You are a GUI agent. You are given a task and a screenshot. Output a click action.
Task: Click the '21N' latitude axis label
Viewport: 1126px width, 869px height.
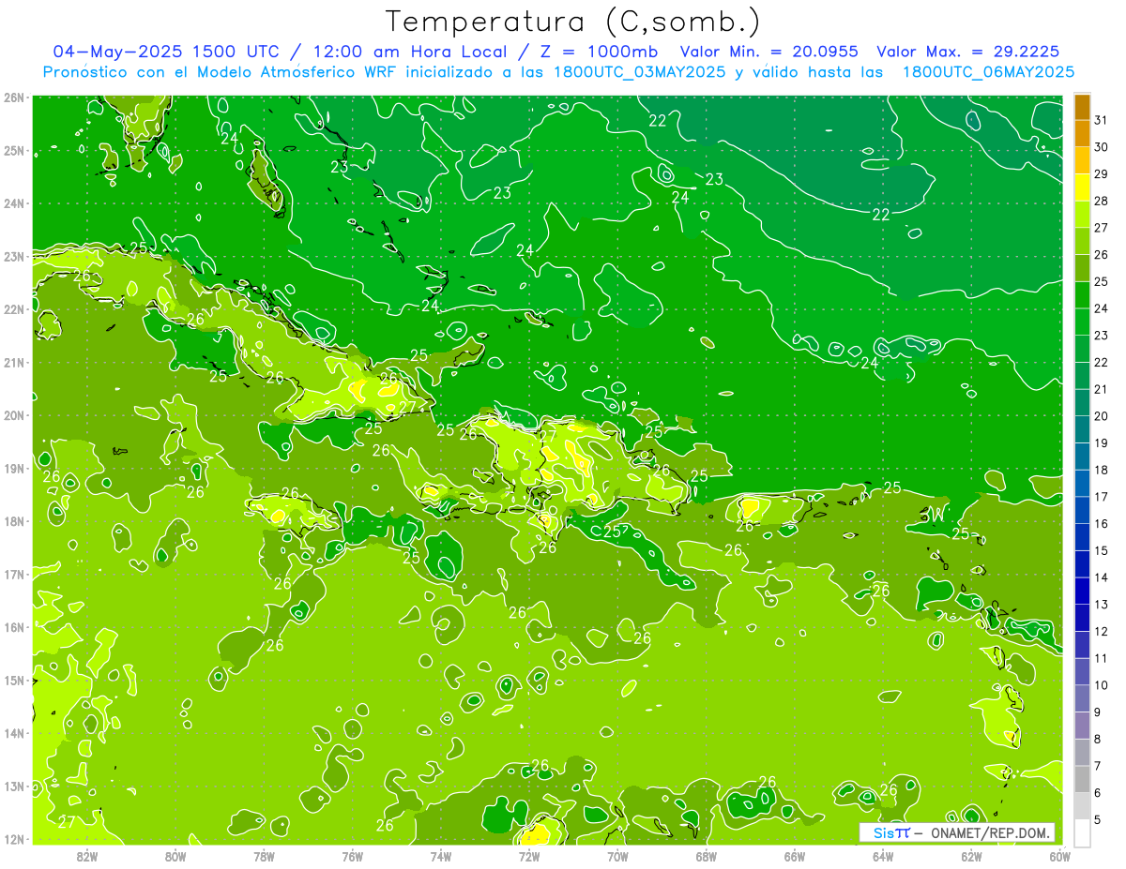click(x=14, y=362)
